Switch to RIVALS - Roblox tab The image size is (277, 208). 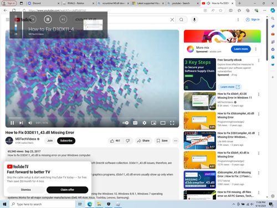point(79,3)
